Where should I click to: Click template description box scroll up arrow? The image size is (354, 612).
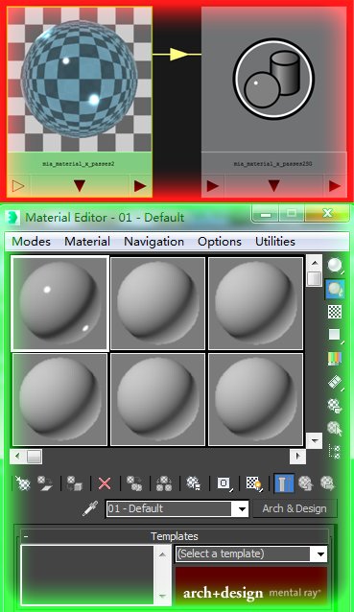162,554
